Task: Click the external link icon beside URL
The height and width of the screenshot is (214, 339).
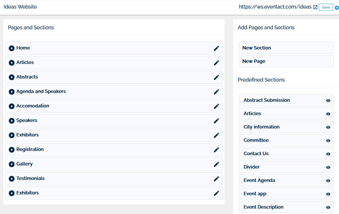Action: [315, 7]
